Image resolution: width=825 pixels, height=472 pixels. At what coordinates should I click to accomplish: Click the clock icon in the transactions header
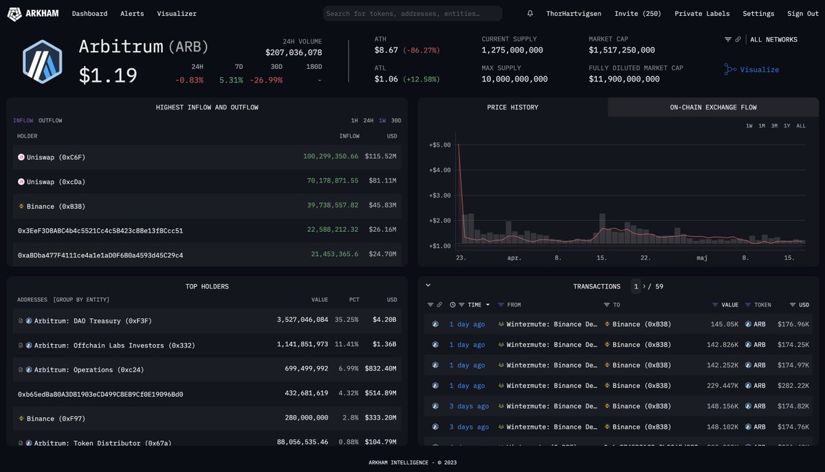pos(452,304)
